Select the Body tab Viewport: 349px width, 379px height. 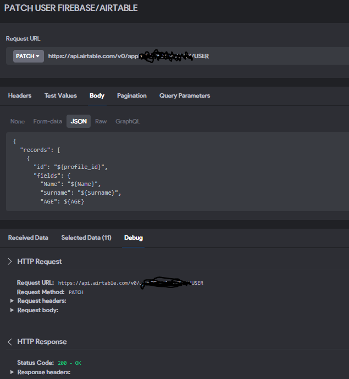click(97, 95)
